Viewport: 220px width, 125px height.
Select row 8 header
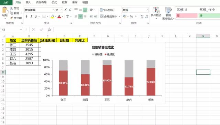tap(3, 72)
